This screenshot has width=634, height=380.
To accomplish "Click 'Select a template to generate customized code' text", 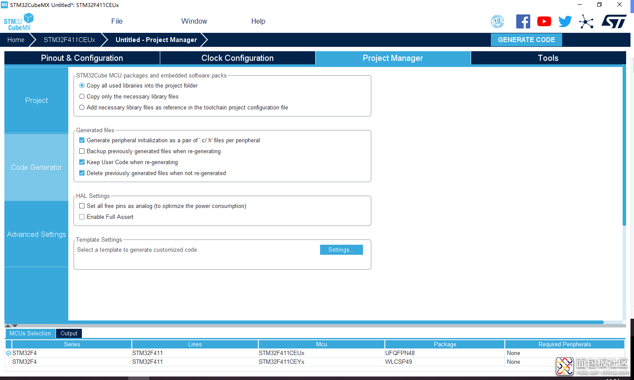I will click(x=137, y=250).
